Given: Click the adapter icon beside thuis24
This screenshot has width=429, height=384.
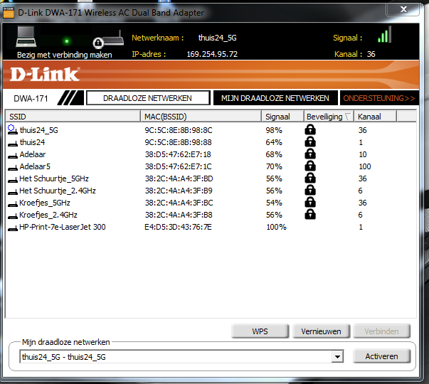Looking at the screenshot, I should click(13, 144).
